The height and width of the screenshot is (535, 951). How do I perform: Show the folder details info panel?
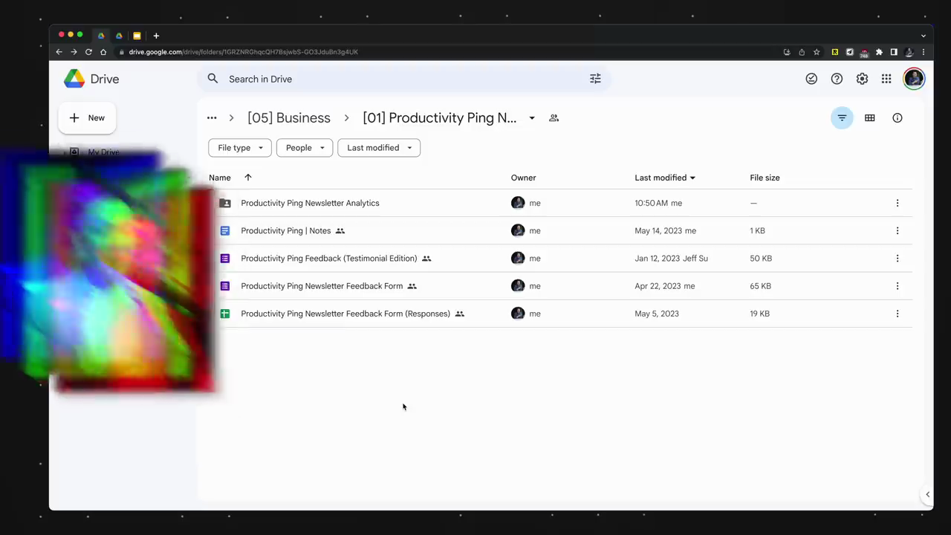point(898,118)
